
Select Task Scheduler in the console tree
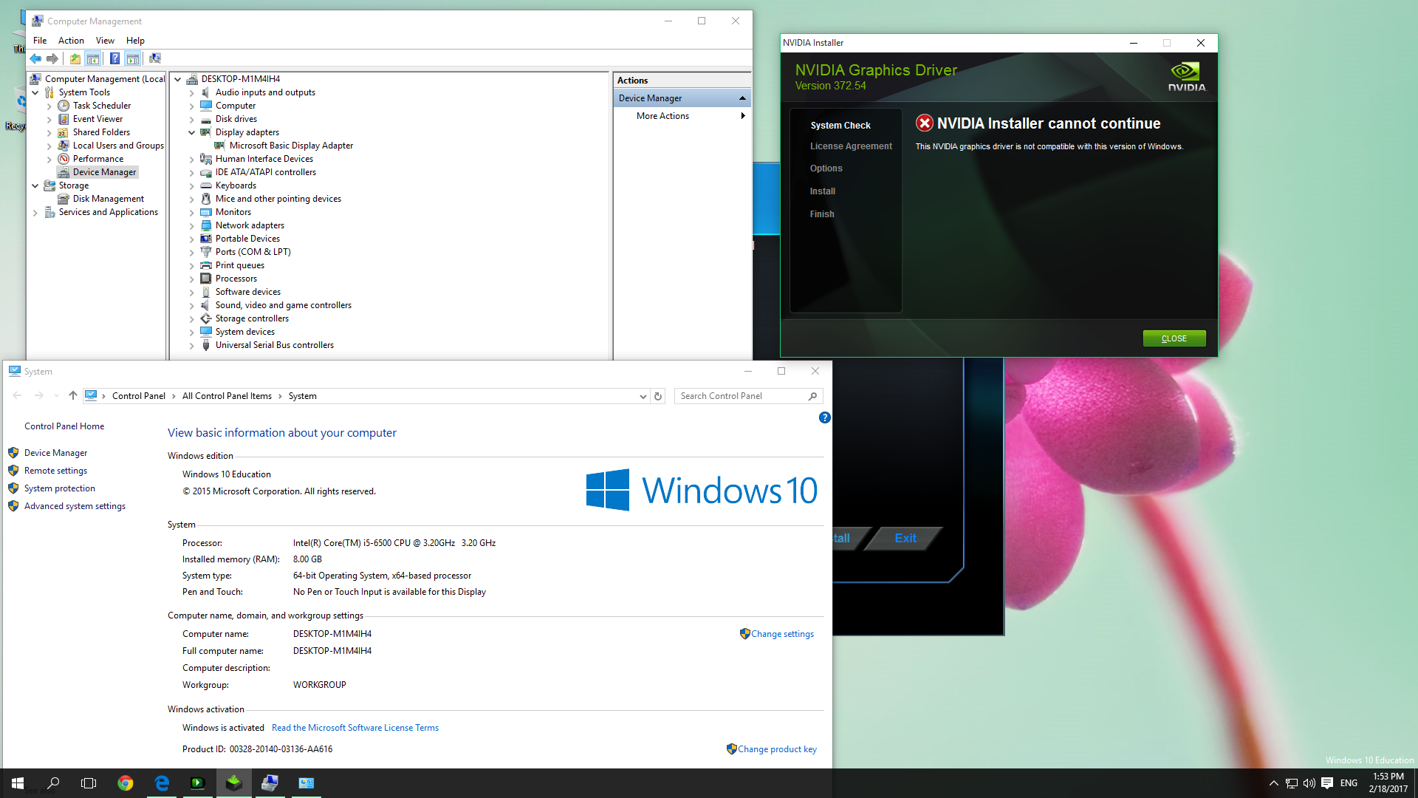pyautogui.click(x=102, y=106)
